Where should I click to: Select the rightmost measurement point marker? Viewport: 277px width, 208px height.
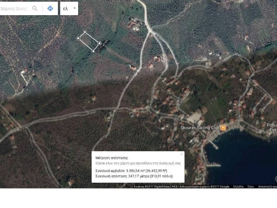tap(100, 43)
